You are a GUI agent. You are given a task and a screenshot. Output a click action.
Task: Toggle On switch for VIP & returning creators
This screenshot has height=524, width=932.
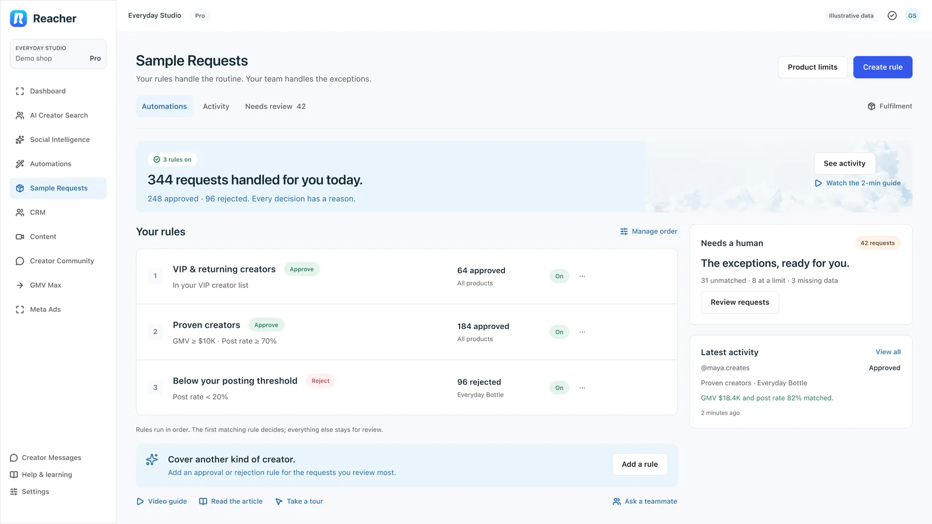559,276
